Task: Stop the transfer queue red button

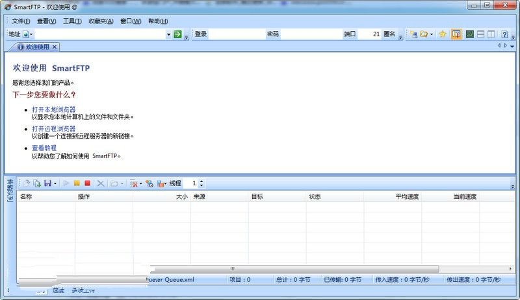Action: coord(88,183)
